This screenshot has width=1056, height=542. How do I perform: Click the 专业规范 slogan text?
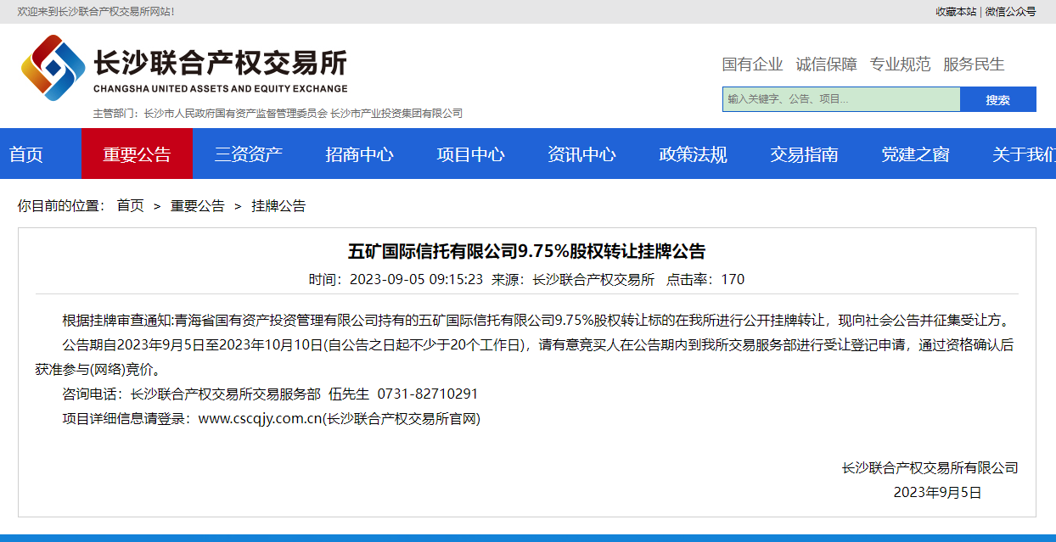pyautogui.click(x=901, y=64)
